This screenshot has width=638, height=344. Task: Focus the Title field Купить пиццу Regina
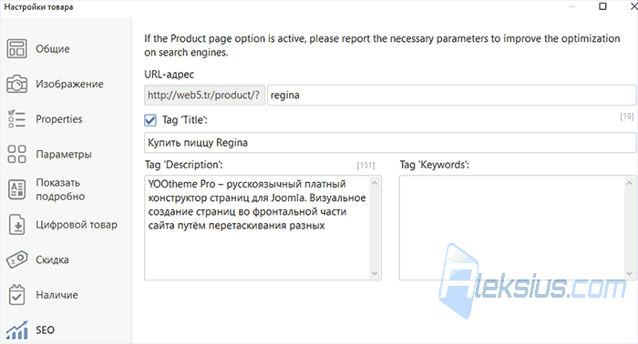point(390,143)
